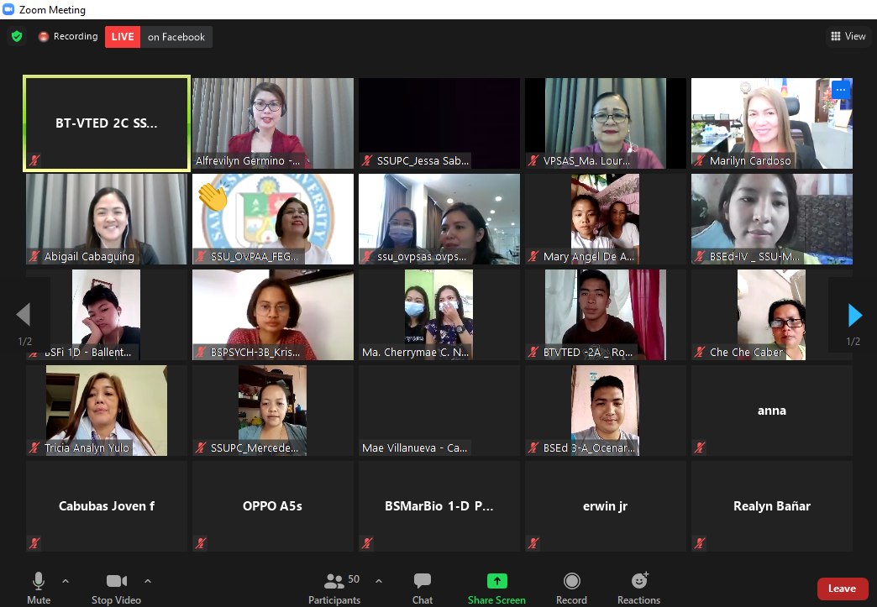Select Abigail Cabaguing video thumbnail
This screenshot has width=877, height=607.
(107, 219)
